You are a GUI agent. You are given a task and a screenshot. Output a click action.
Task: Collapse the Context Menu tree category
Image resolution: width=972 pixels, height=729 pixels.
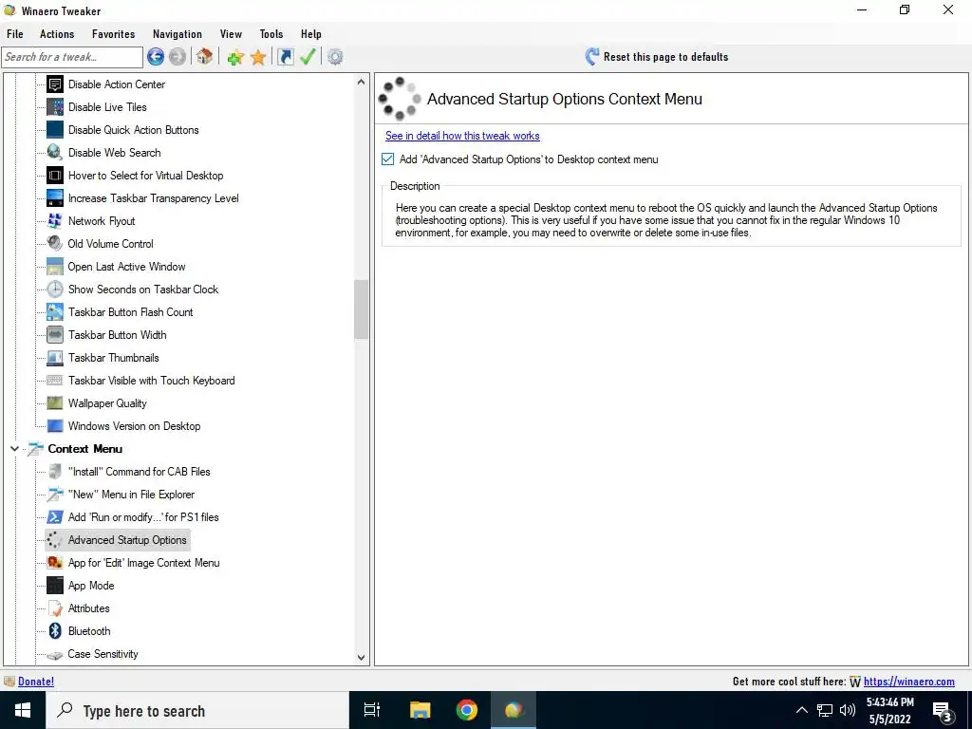coord(15,448)
